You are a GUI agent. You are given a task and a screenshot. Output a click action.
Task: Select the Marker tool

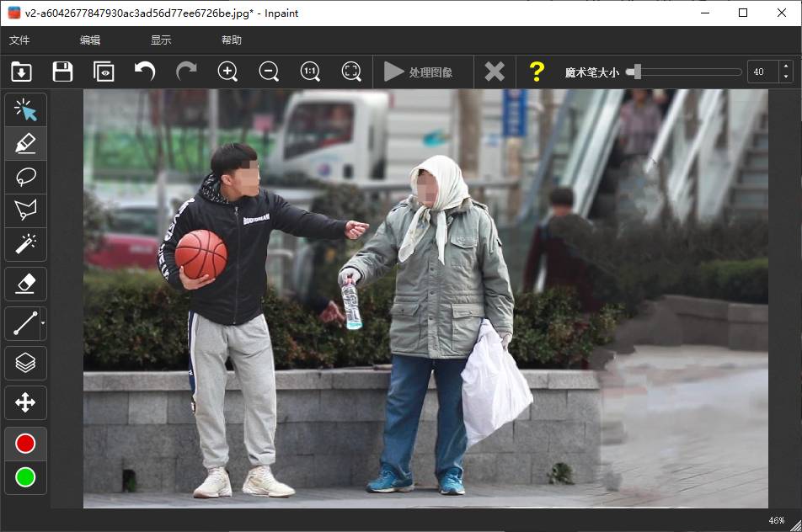point(25,143)
